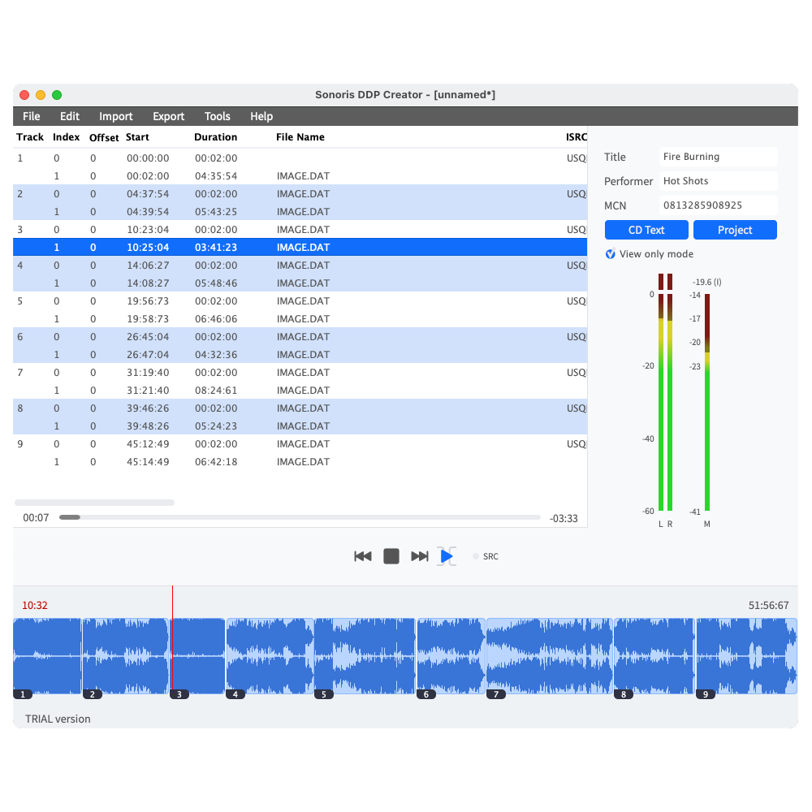
Task: Click the skip to next track icon
Action: click(x=419, y=556)
